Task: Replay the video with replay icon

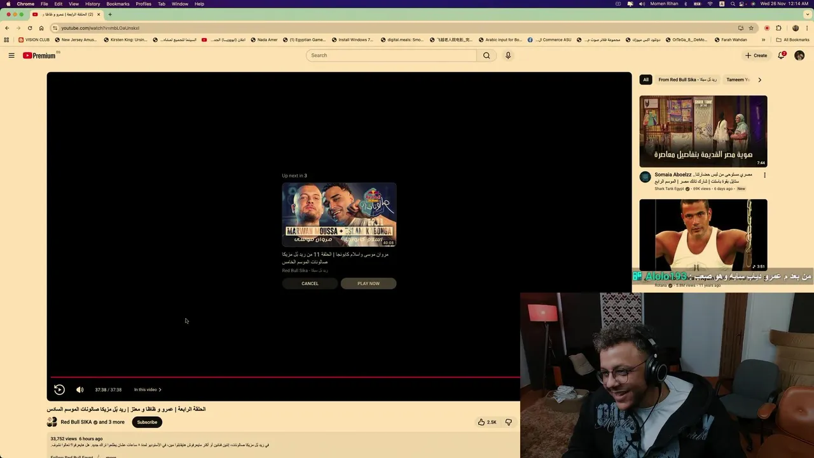Action: (x=59, y=389)
